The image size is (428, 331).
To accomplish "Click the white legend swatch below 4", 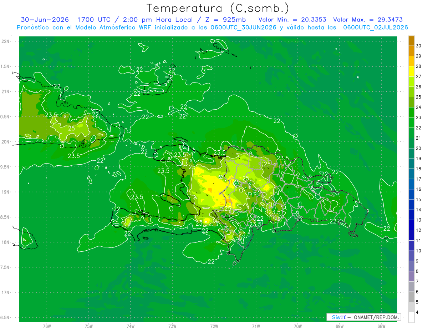I will pos(411,317).
